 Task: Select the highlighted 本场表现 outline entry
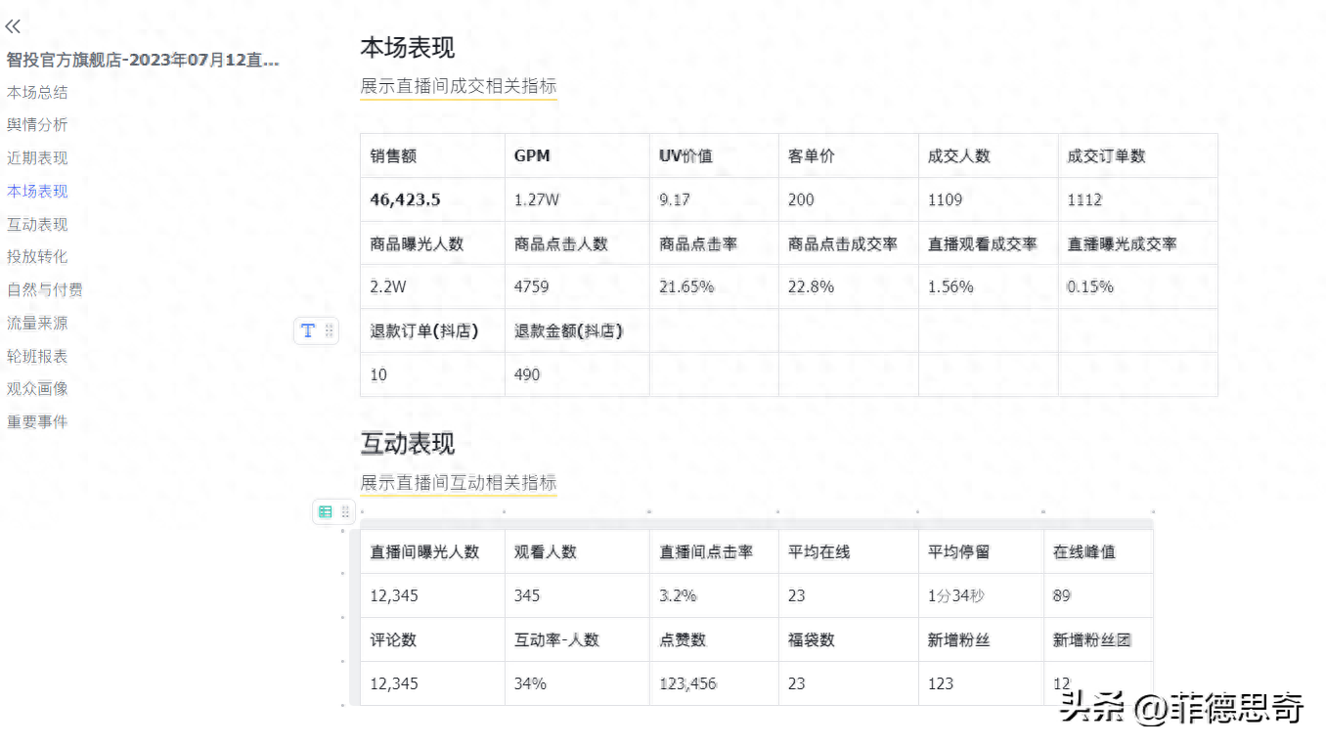tap(37, 191)
